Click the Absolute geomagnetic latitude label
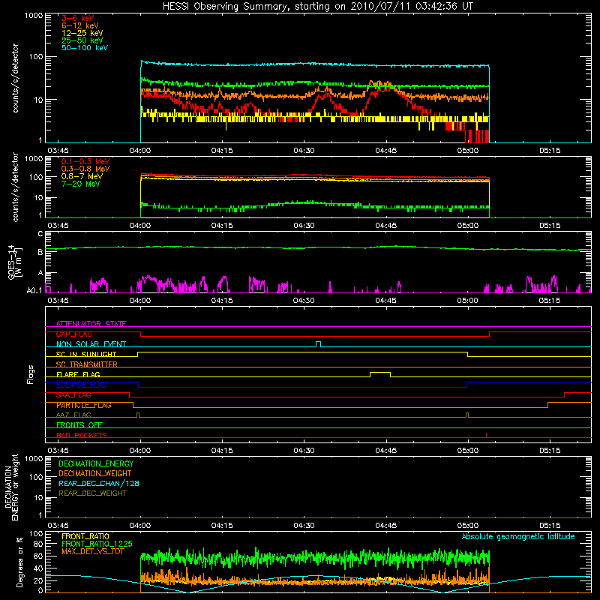The width and height of the screenshot is (600, 600). point(518,536)
